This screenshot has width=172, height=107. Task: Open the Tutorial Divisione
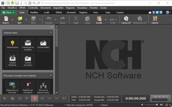12,60
